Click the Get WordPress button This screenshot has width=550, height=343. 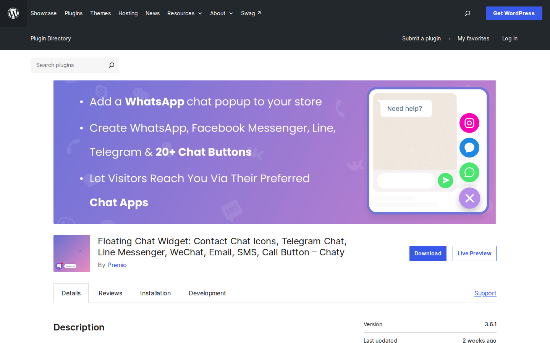pyautogui.click(x=514, y=13)
